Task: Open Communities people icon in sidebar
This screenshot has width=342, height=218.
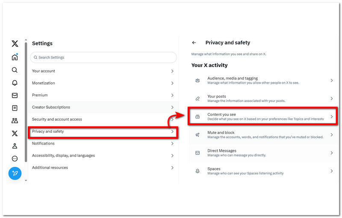Action: [15, 121]
